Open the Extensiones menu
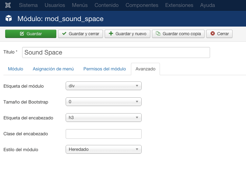 point(179,5)
